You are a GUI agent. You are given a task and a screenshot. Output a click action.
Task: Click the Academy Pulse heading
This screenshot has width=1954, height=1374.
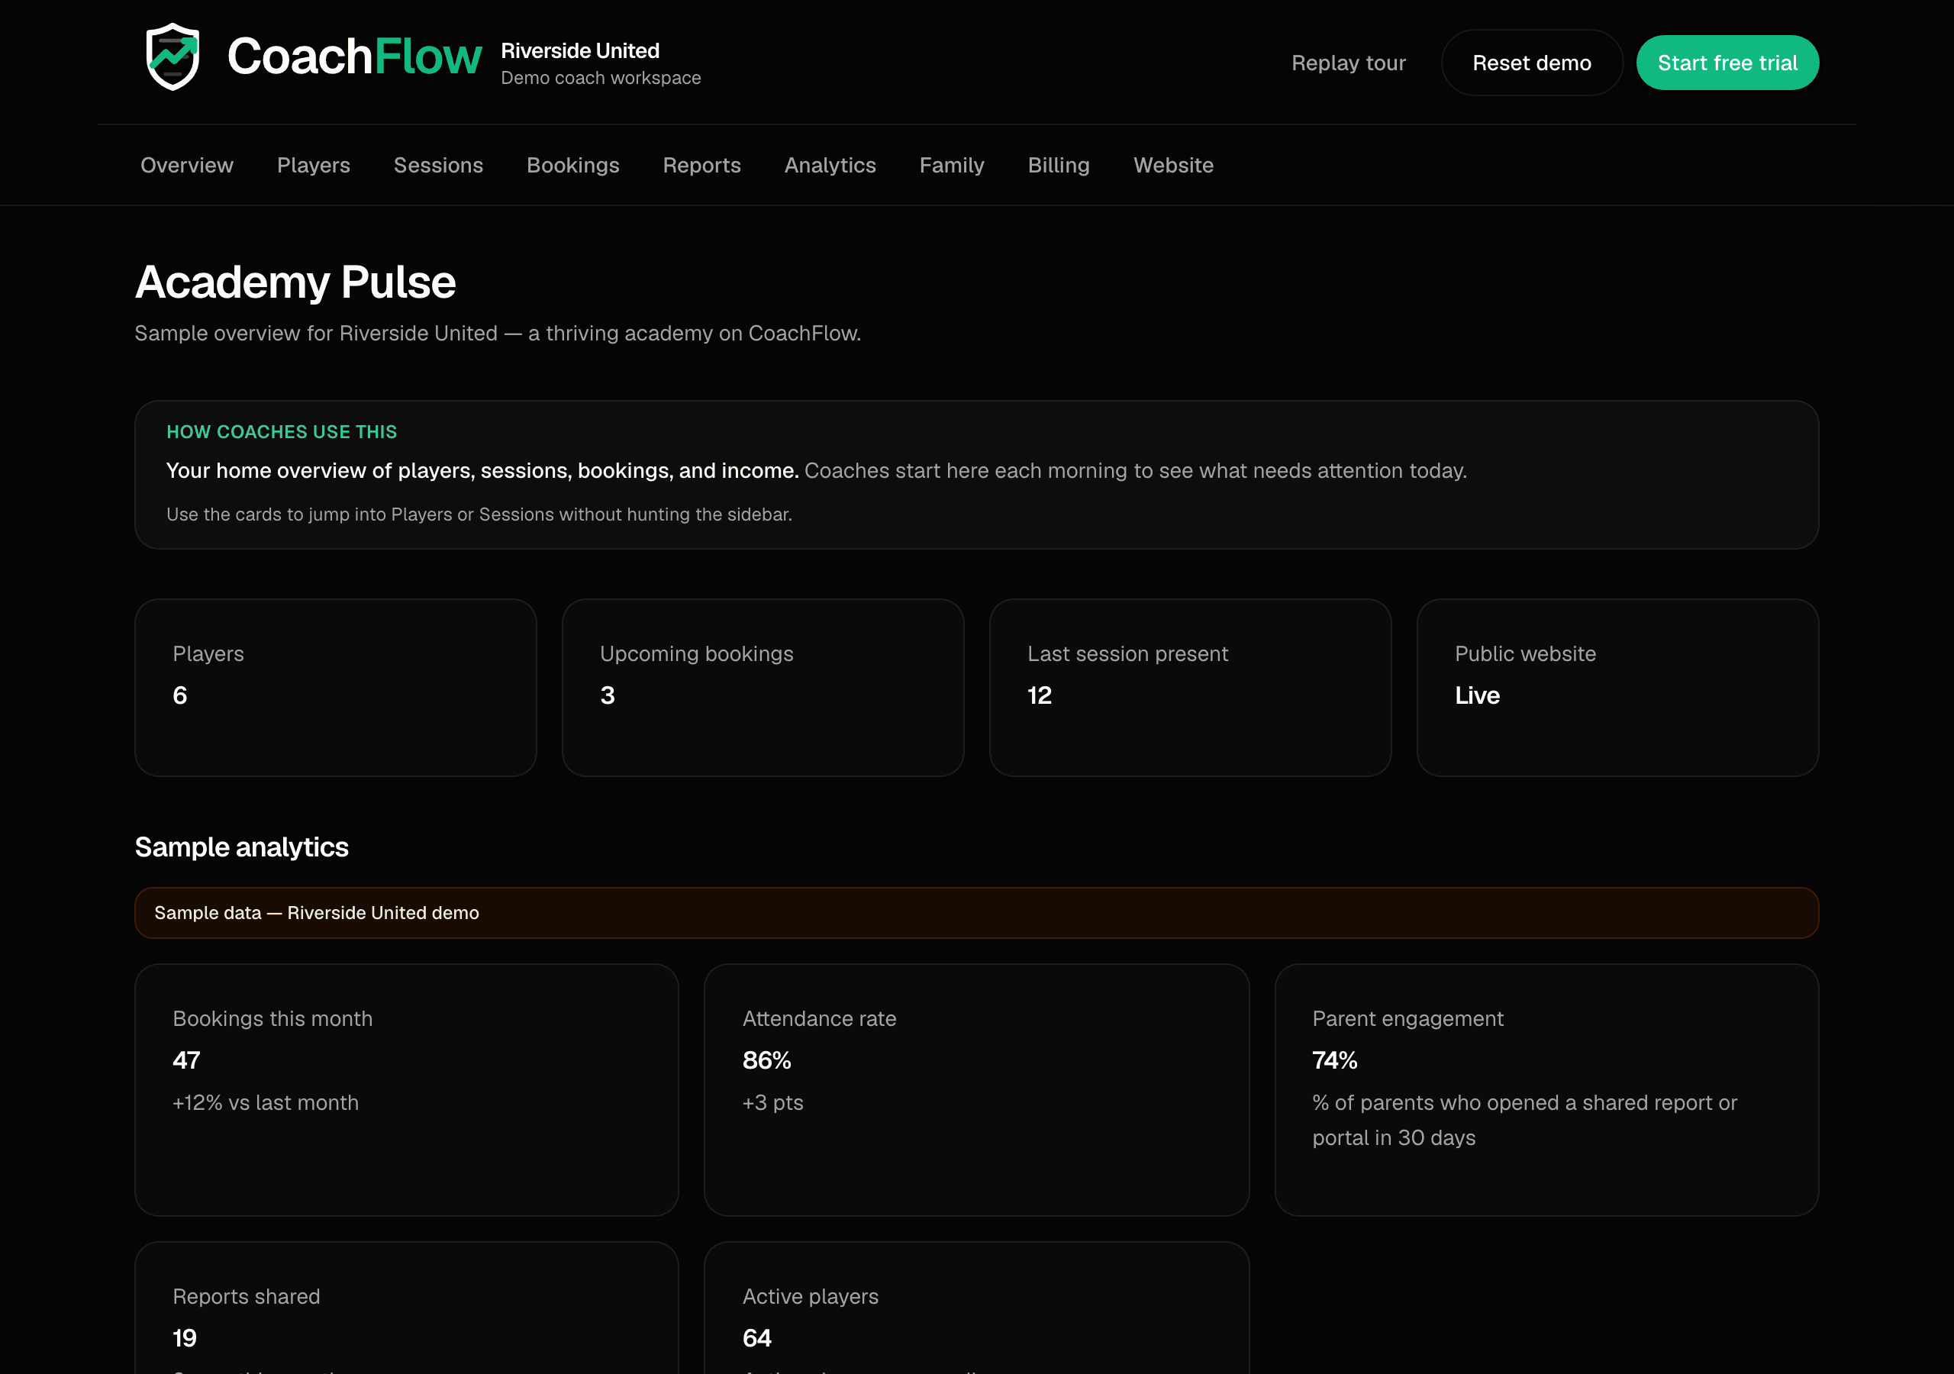tap(295, 282)
